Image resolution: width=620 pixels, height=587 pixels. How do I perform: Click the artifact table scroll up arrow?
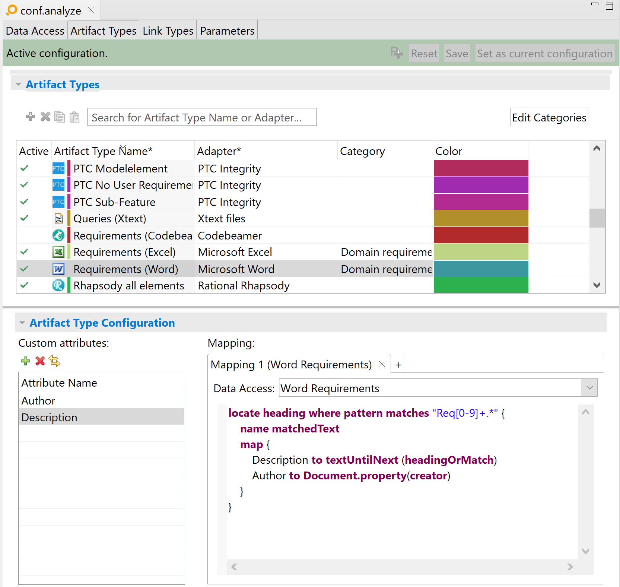pyautogui.click(x=597, y=149)
